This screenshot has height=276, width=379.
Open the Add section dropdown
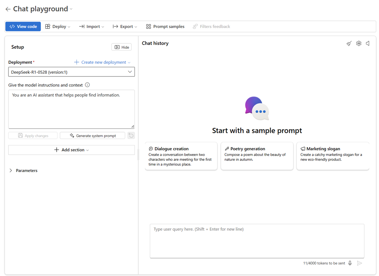point(71,150)
